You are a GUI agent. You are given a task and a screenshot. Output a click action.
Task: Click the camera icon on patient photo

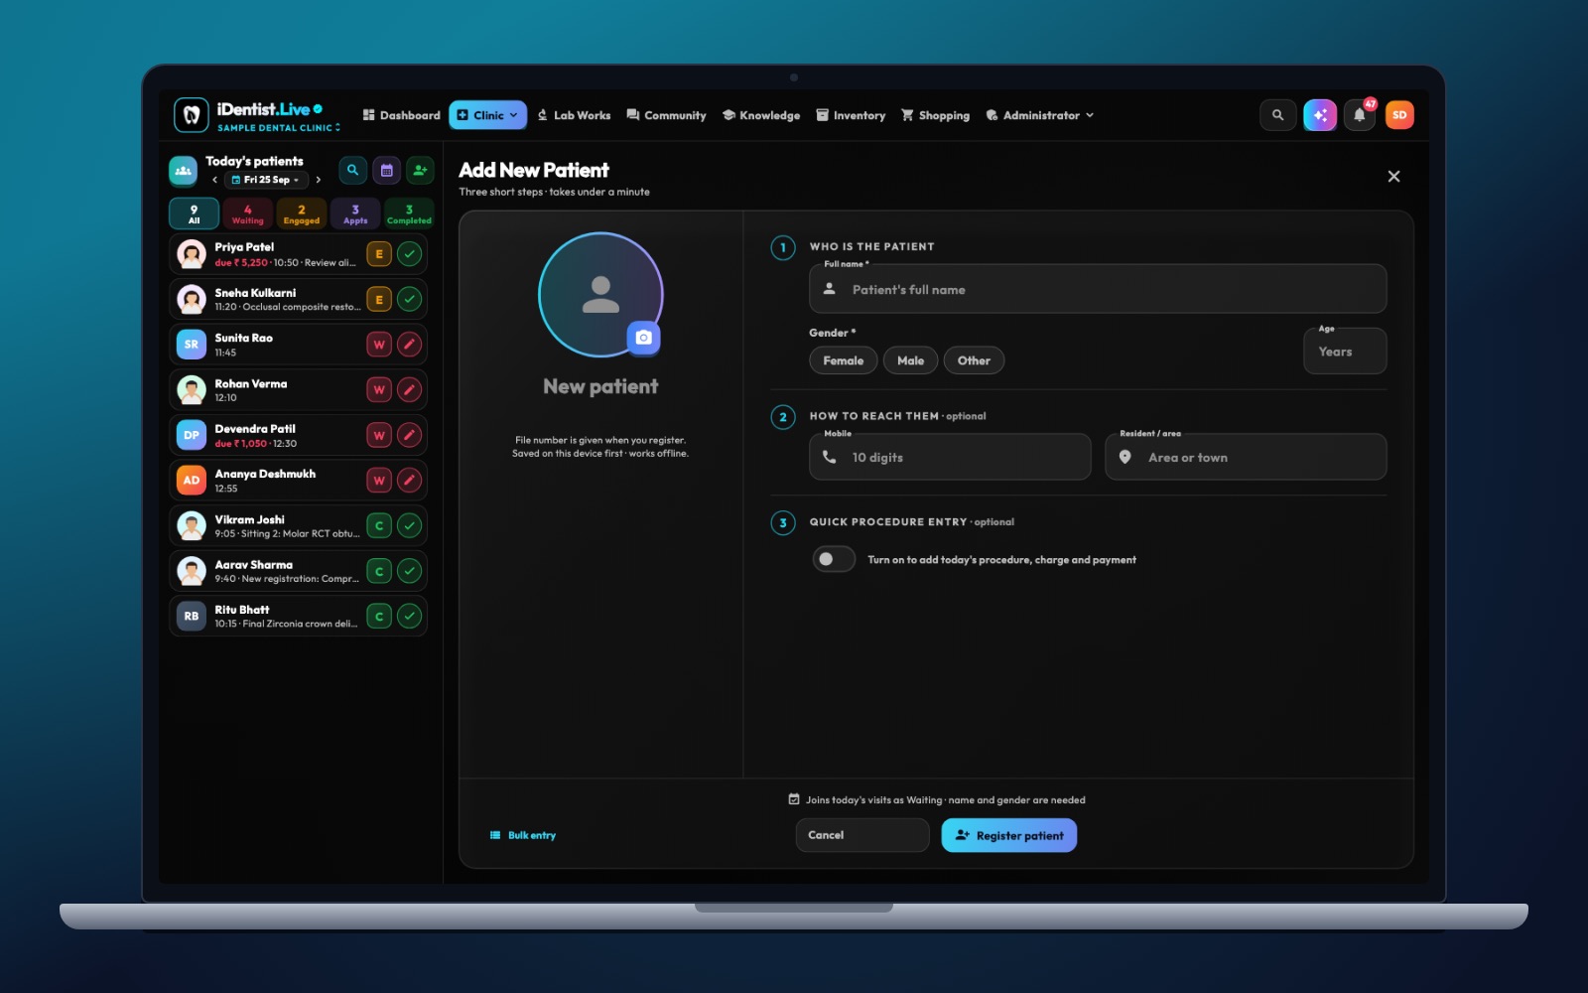coord(643,338)
